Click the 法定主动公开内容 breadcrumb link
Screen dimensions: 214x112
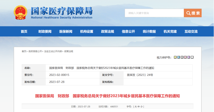pyautogui.click(x=53, y=51)
